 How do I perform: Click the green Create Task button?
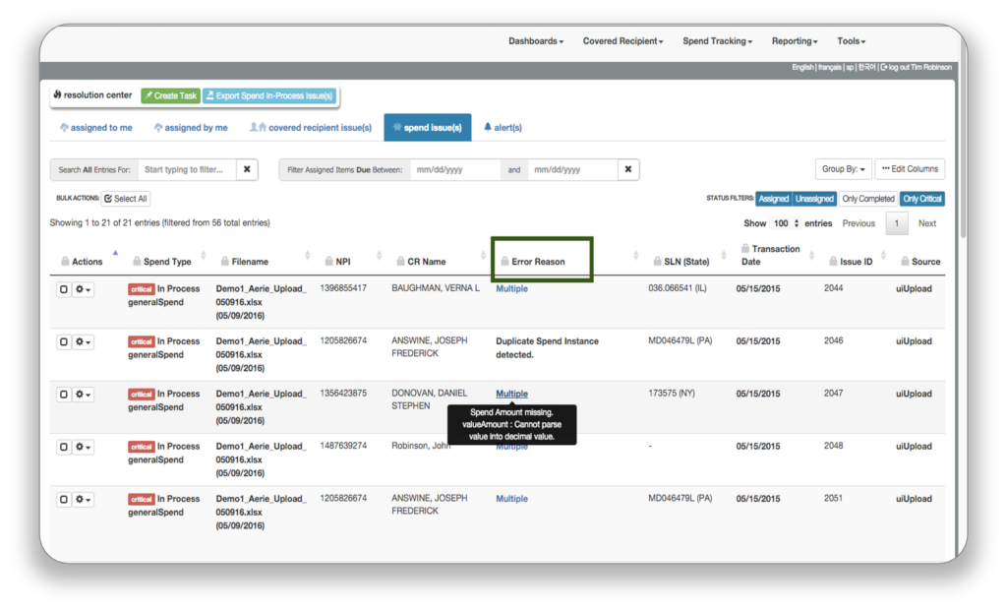tap(170, 95)
